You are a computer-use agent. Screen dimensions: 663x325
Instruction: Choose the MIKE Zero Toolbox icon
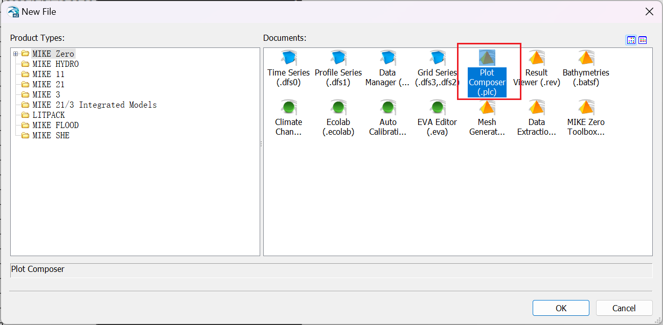586,107
